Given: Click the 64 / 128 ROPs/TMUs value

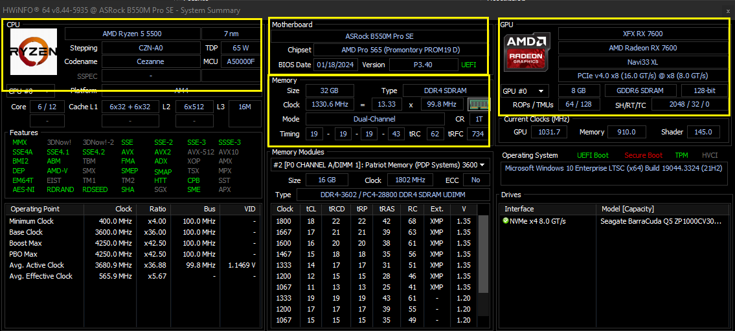Looking at the screenshot, I should click(x=580, y=105).
